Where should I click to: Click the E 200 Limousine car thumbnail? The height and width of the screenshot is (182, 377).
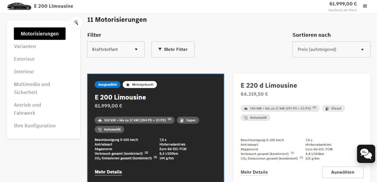coord(19,6)
